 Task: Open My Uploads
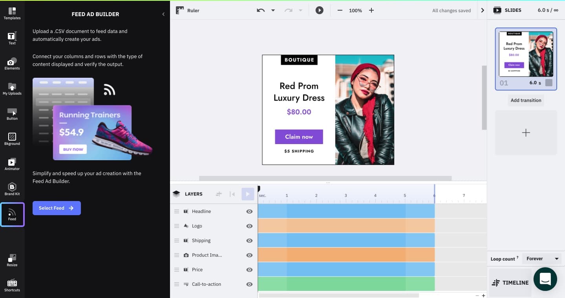[12, 89]
